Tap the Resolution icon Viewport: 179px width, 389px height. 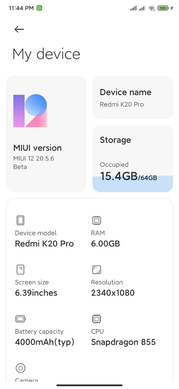pyautogui.click(x=96, y=270)
